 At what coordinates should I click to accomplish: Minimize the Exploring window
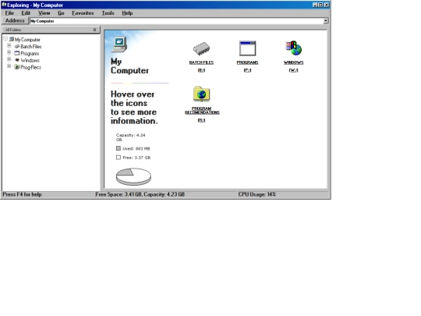tap(315, 5)
